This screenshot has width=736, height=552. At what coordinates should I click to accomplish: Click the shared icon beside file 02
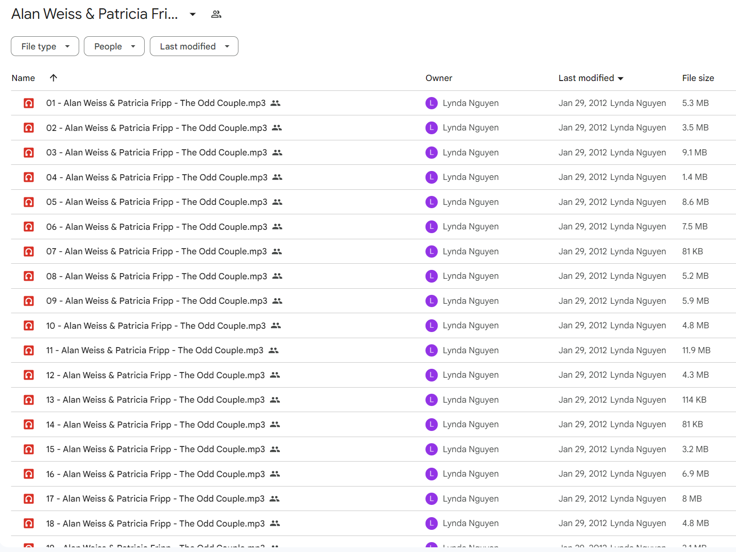tap(277, 128)
